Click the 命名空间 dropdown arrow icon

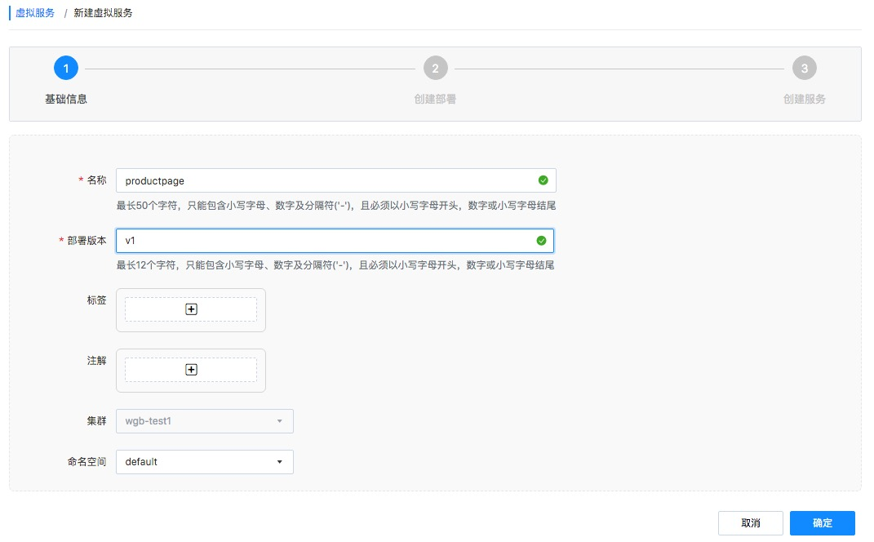click(x=282, y=461)
